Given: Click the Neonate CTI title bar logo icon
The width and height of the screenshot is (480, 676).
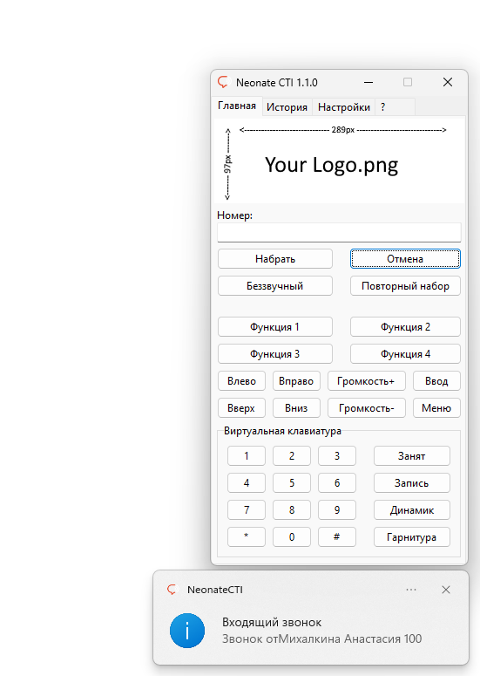Looking at the screenshot, I should 223,81.
